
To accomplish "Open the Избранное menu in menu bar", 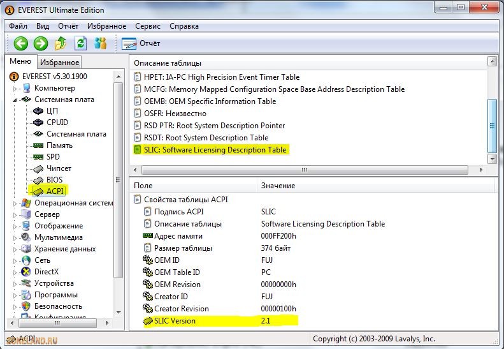I will (x=106, y=26).
